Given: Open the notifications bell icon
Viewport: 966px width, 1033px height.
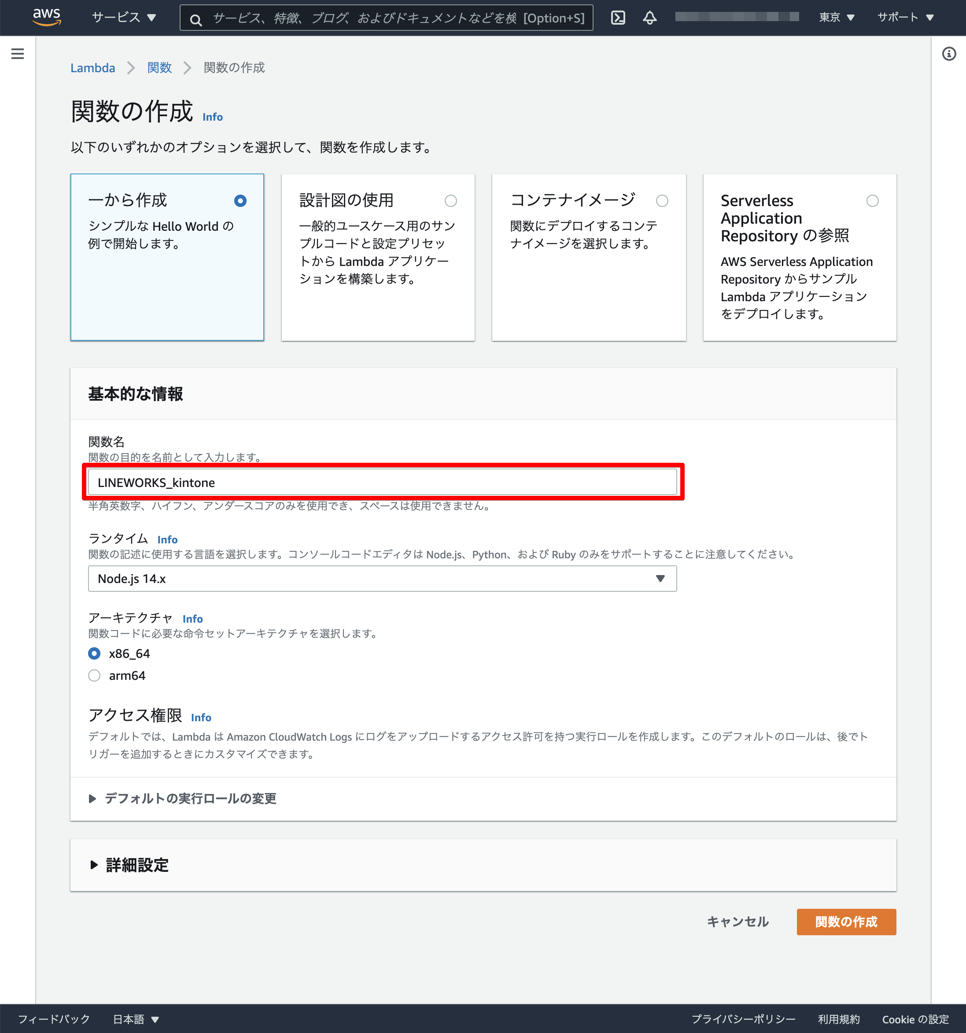Looking at the screenshot, I should coord(649,18).
